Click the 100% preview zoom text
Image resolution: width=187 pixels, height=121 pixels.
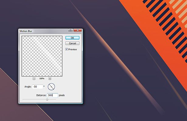pyautogui.click(x=42, y=79)
